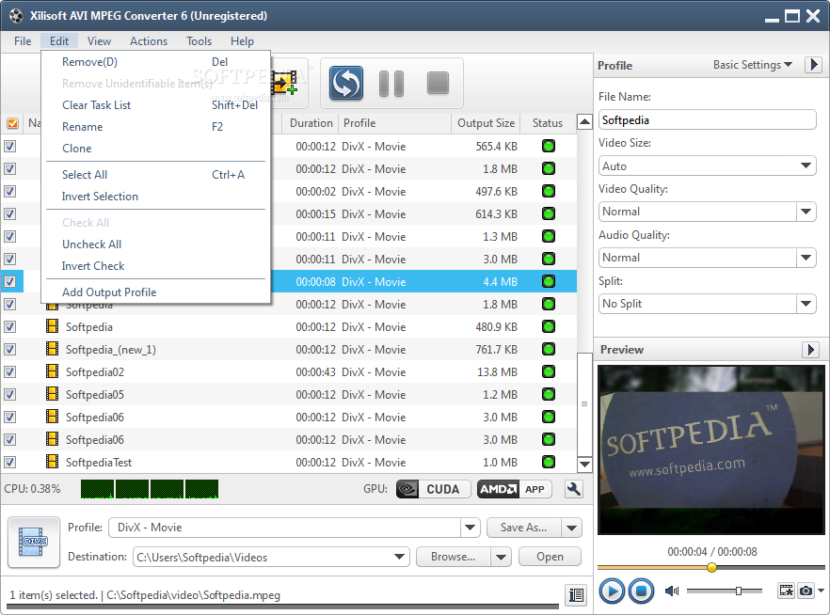Click the film clip icon under preview
The image size is (830, 615).
pyautogui.click(x=787, y=591)
